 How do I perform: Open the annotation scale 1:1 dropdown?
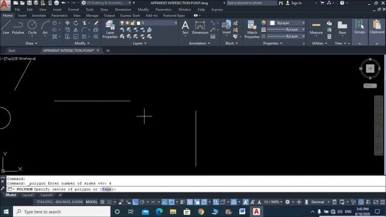(x=273, y=202)
